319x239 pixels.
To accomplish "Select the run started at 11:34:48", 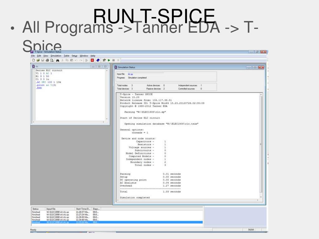I will pyautogui.click(x=117, y=220).
